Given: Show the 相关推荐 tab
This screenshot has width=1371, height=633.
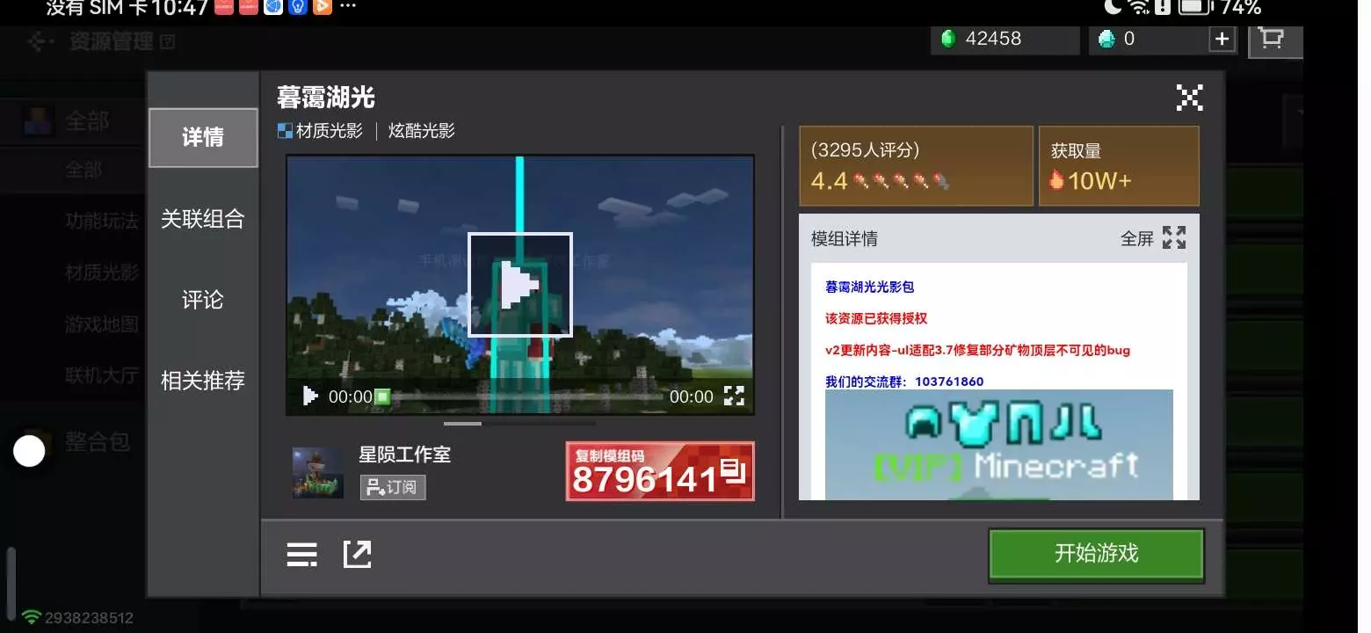Looking at the screenshot, I should [203, 381].
